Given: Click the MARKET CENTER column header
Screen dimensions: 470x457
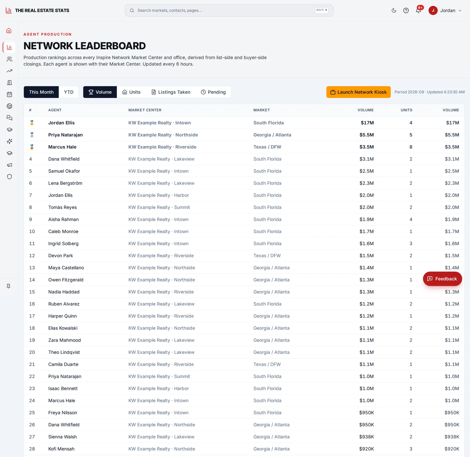Looking at the screenshot, I should pos(145,110).
